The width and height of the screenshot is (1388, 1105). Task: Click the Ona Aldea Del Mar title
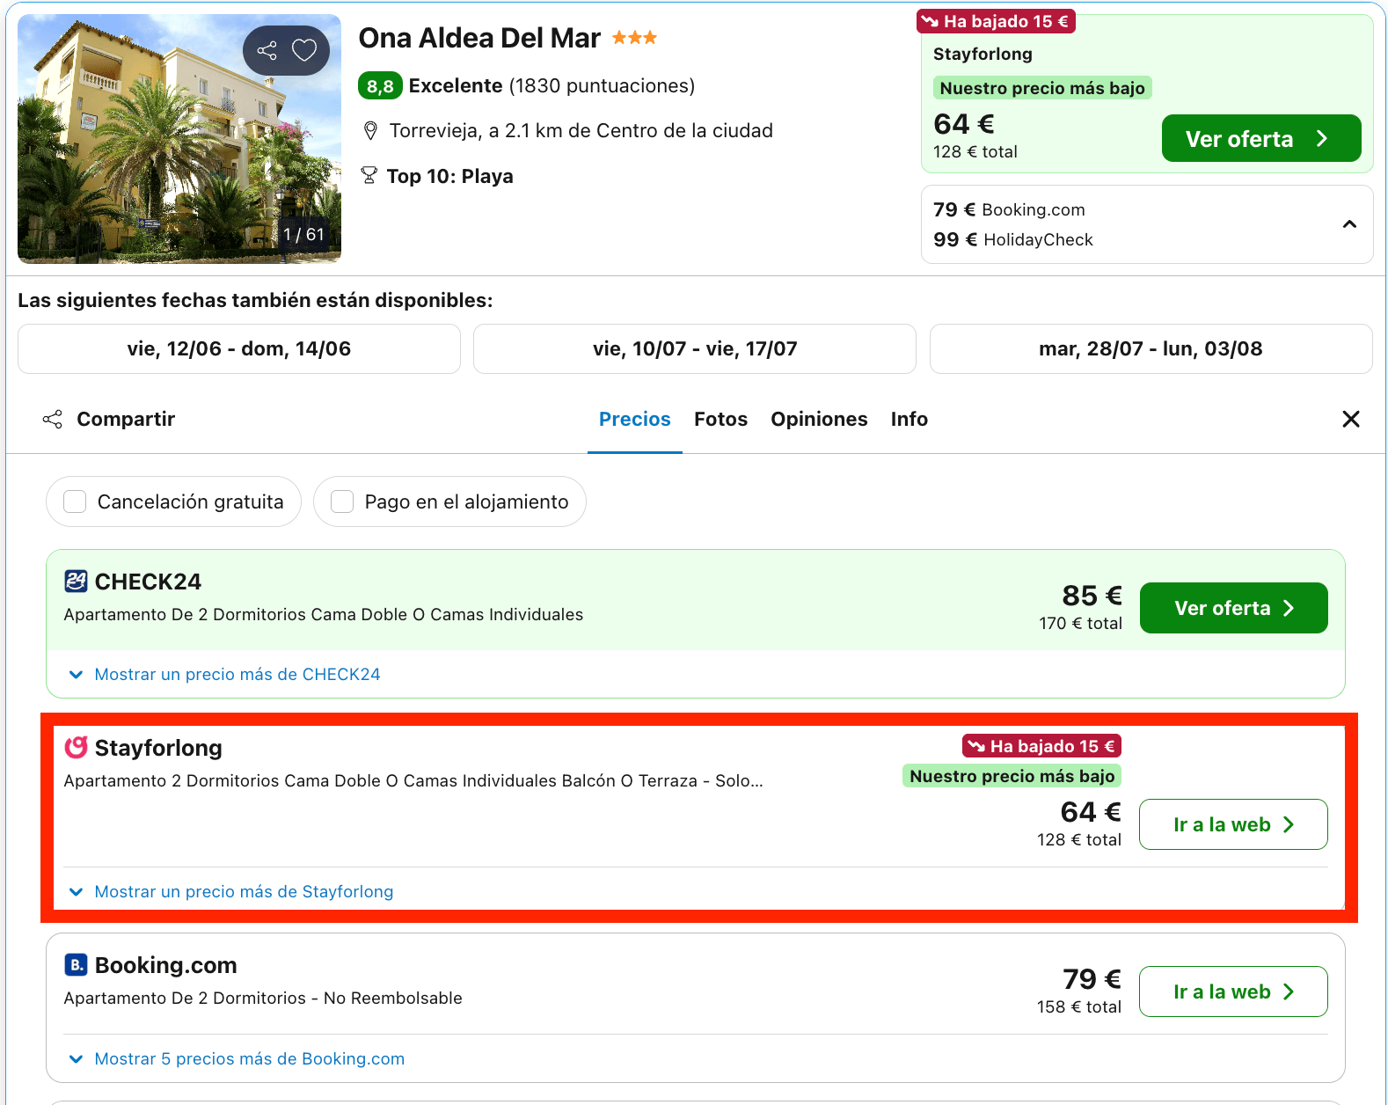[479, 38]
